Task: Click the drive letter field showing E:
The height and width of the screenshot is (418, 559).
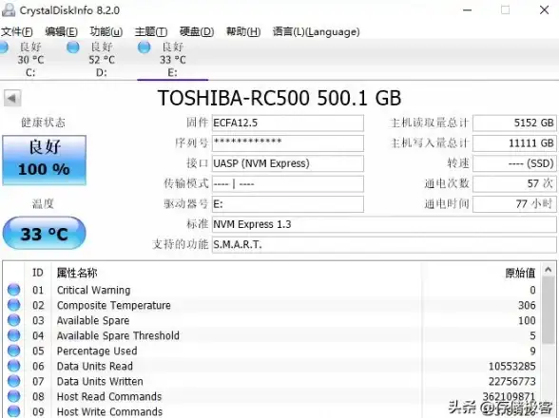Action: pyautogui.click(x=288, y=204)
